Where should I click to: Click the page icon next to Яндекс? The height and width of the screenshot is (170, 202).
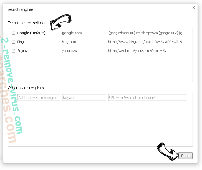[13, 51]
